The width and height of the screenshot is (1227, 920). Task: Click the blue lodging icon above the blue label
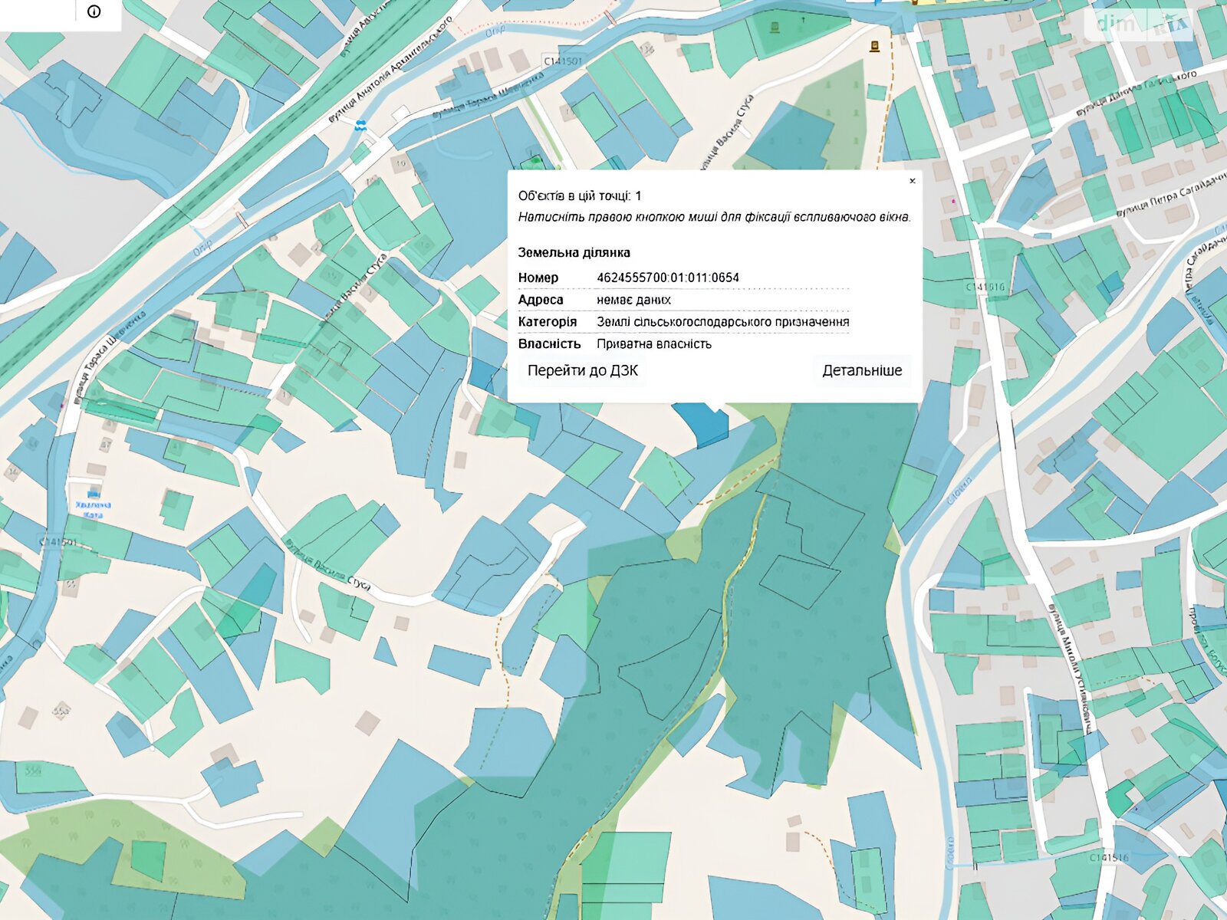click(x=94, y=494)
